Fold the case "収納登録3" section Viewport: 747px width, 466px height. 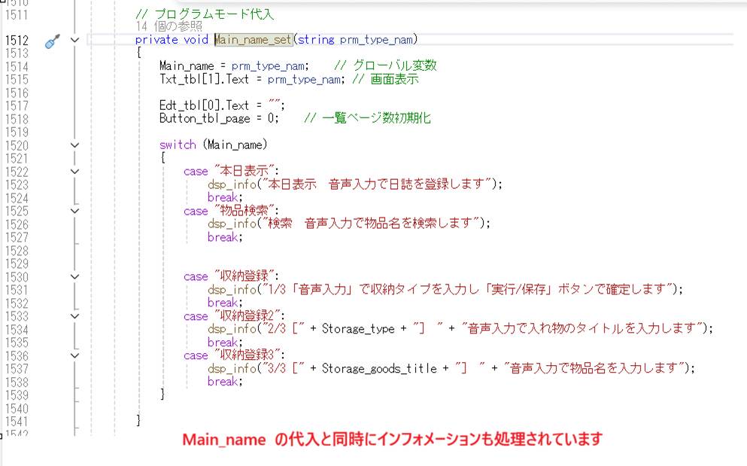[x=74, y=355]
